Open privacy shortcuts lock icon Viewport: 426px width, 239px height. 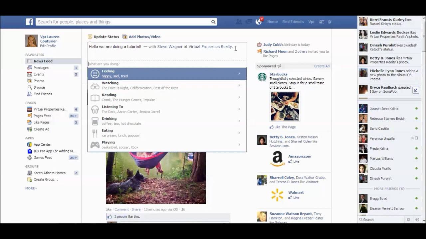(x=321, y=22)
